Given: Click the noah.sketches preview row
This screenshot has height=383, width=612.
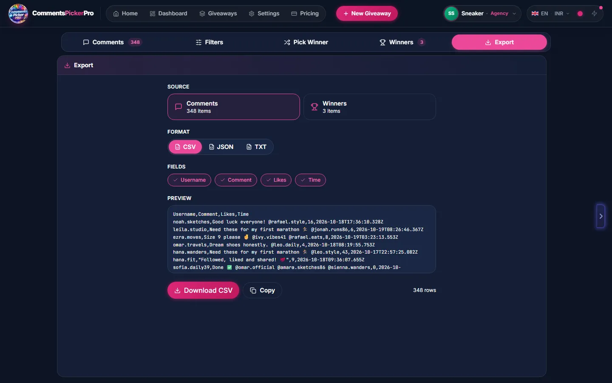Looking at the screenshot, I should coord(278,222).
